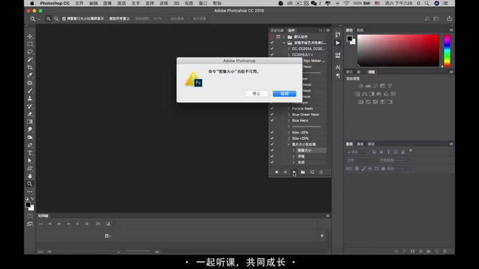The height and width of the screenshot is (269, 479).
Task: Click the 停止 button in the dialog
Action: tap(256, 93)
